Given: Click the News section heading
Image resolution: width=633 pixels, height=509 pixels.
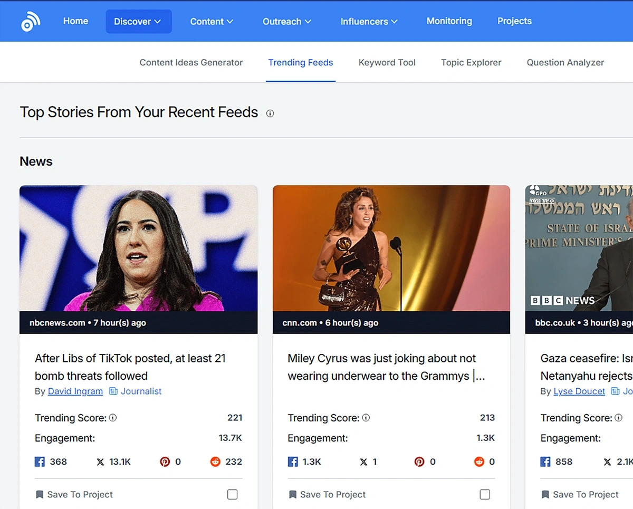Looking at the screenshot, I should pos(36,161).
